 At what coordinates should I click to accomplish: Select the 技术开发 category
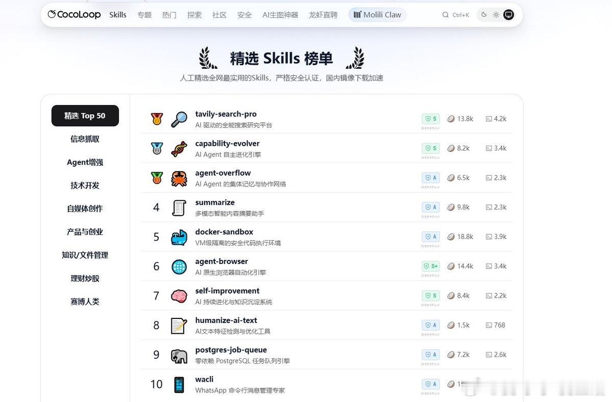(x=85, y=185)
